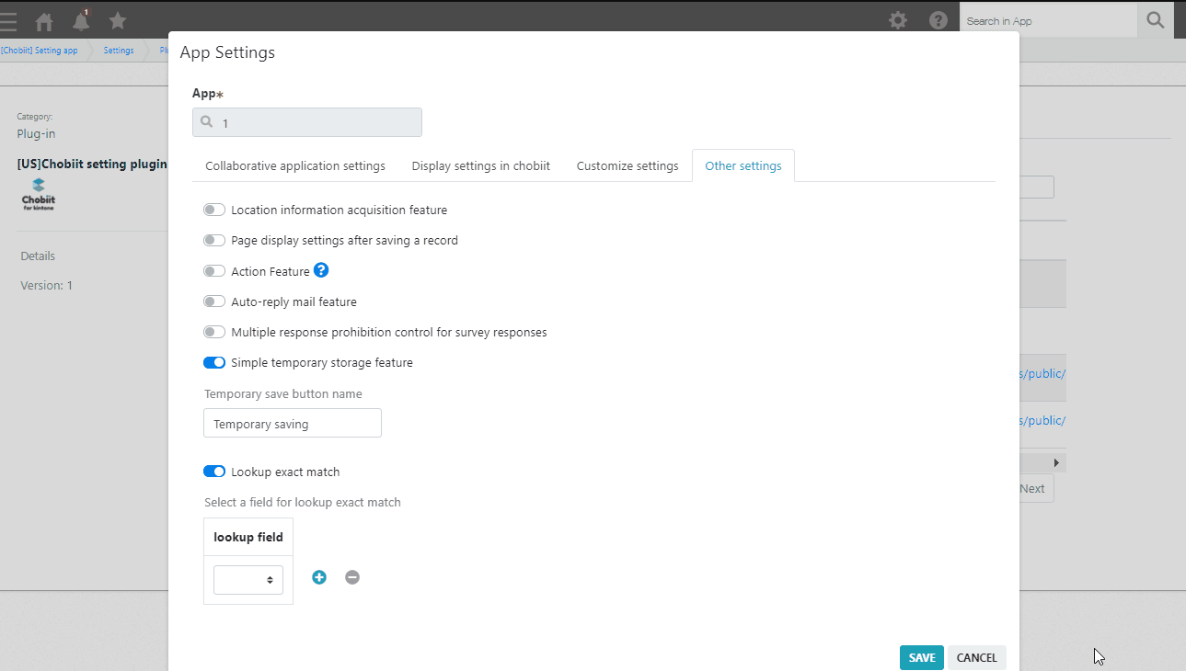Screen dimensions: 1186x671
Task: Click the 'Details' text
Action: pyautogui.click(x=38, y=256)
